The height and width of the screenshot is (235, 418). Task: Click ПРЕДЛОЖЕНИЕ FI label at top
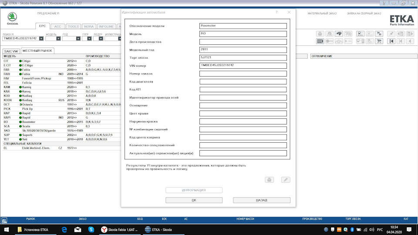(48, 13)
